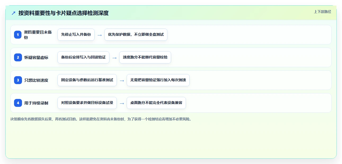Screen dimensions: 342x164
Task: Click the 桌面跑分不能完全代表设备兼容 chip
Action: point(156,103)
